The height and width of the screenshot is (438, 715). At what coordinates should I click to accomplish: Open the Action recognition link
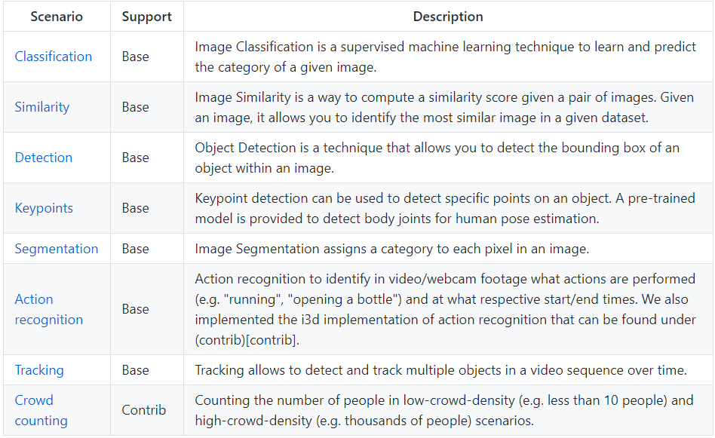pos(49,310)
